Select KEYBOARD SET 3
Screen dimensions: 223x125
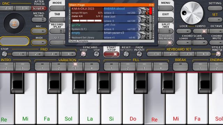(x=187, y=54)
